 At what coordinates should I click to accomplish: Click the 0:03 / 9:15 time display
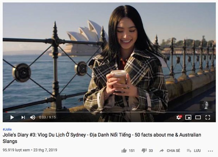[47, 117]
